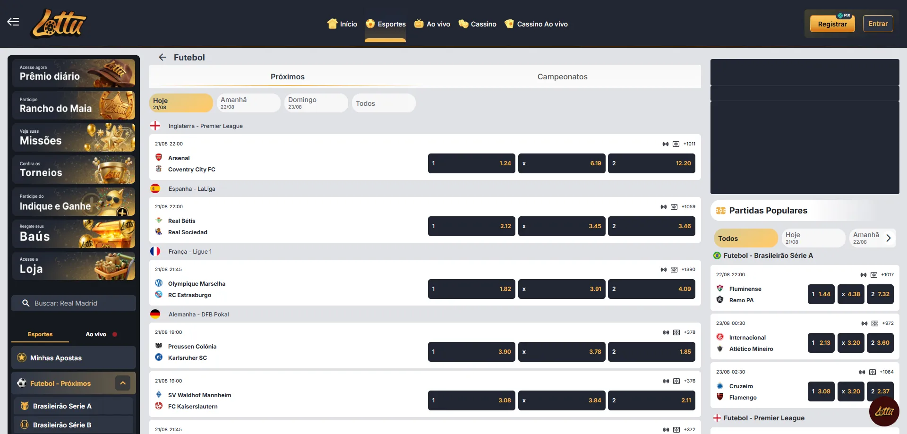Select Hoje 21/08 in Partidas Populares
The height and width of the screenshot is (434, 907).
[813, 238]
